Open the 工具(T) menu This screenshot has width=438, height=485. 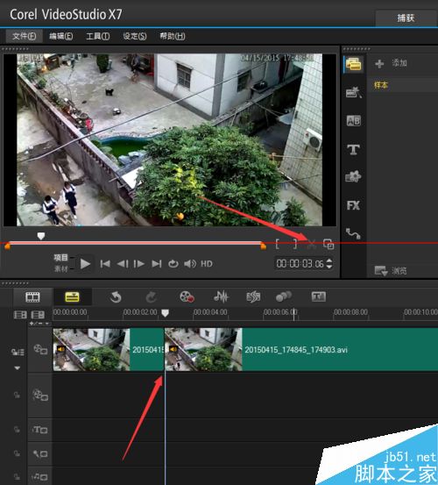point(97,36)
